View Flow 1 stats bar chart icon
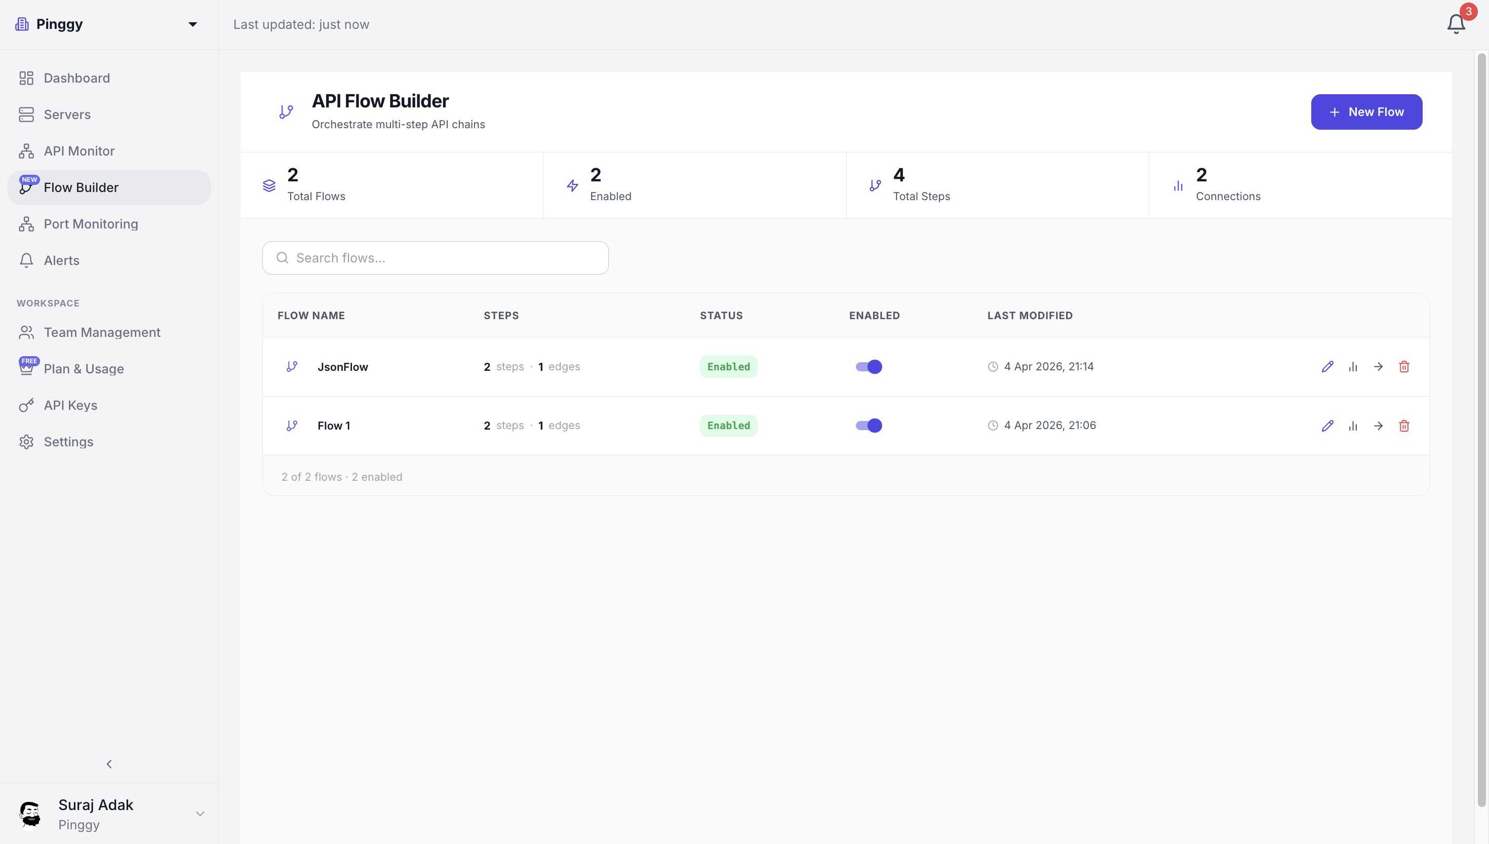The image size is (1489, 844). (1353, 426)
